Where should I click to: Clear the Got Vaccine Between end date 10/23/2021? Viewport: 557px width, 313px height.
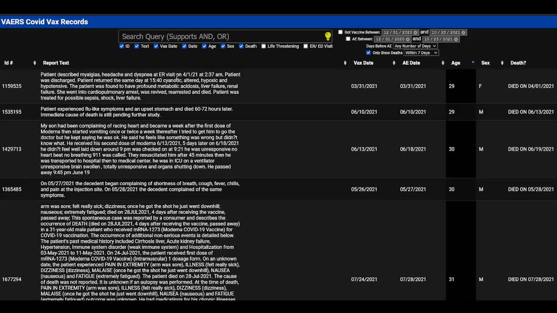tap(463, 33)
